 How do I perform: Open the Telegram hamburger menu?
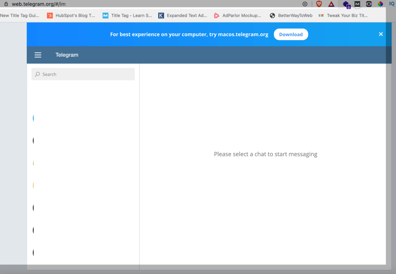pyautogui.click(x=38, y=55)
